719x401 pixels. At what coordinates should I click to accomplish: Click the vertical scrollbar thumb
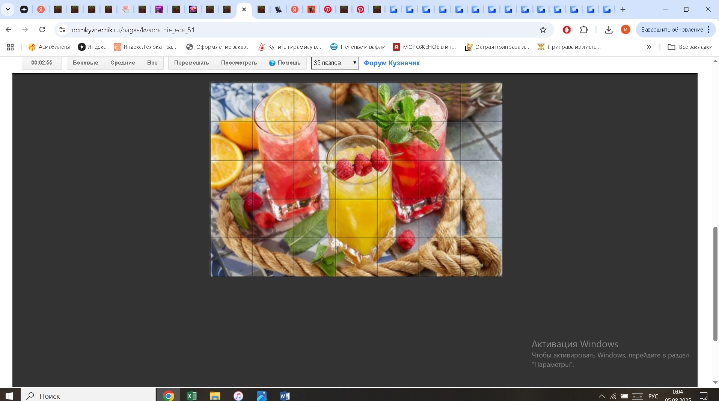point(715,284)
